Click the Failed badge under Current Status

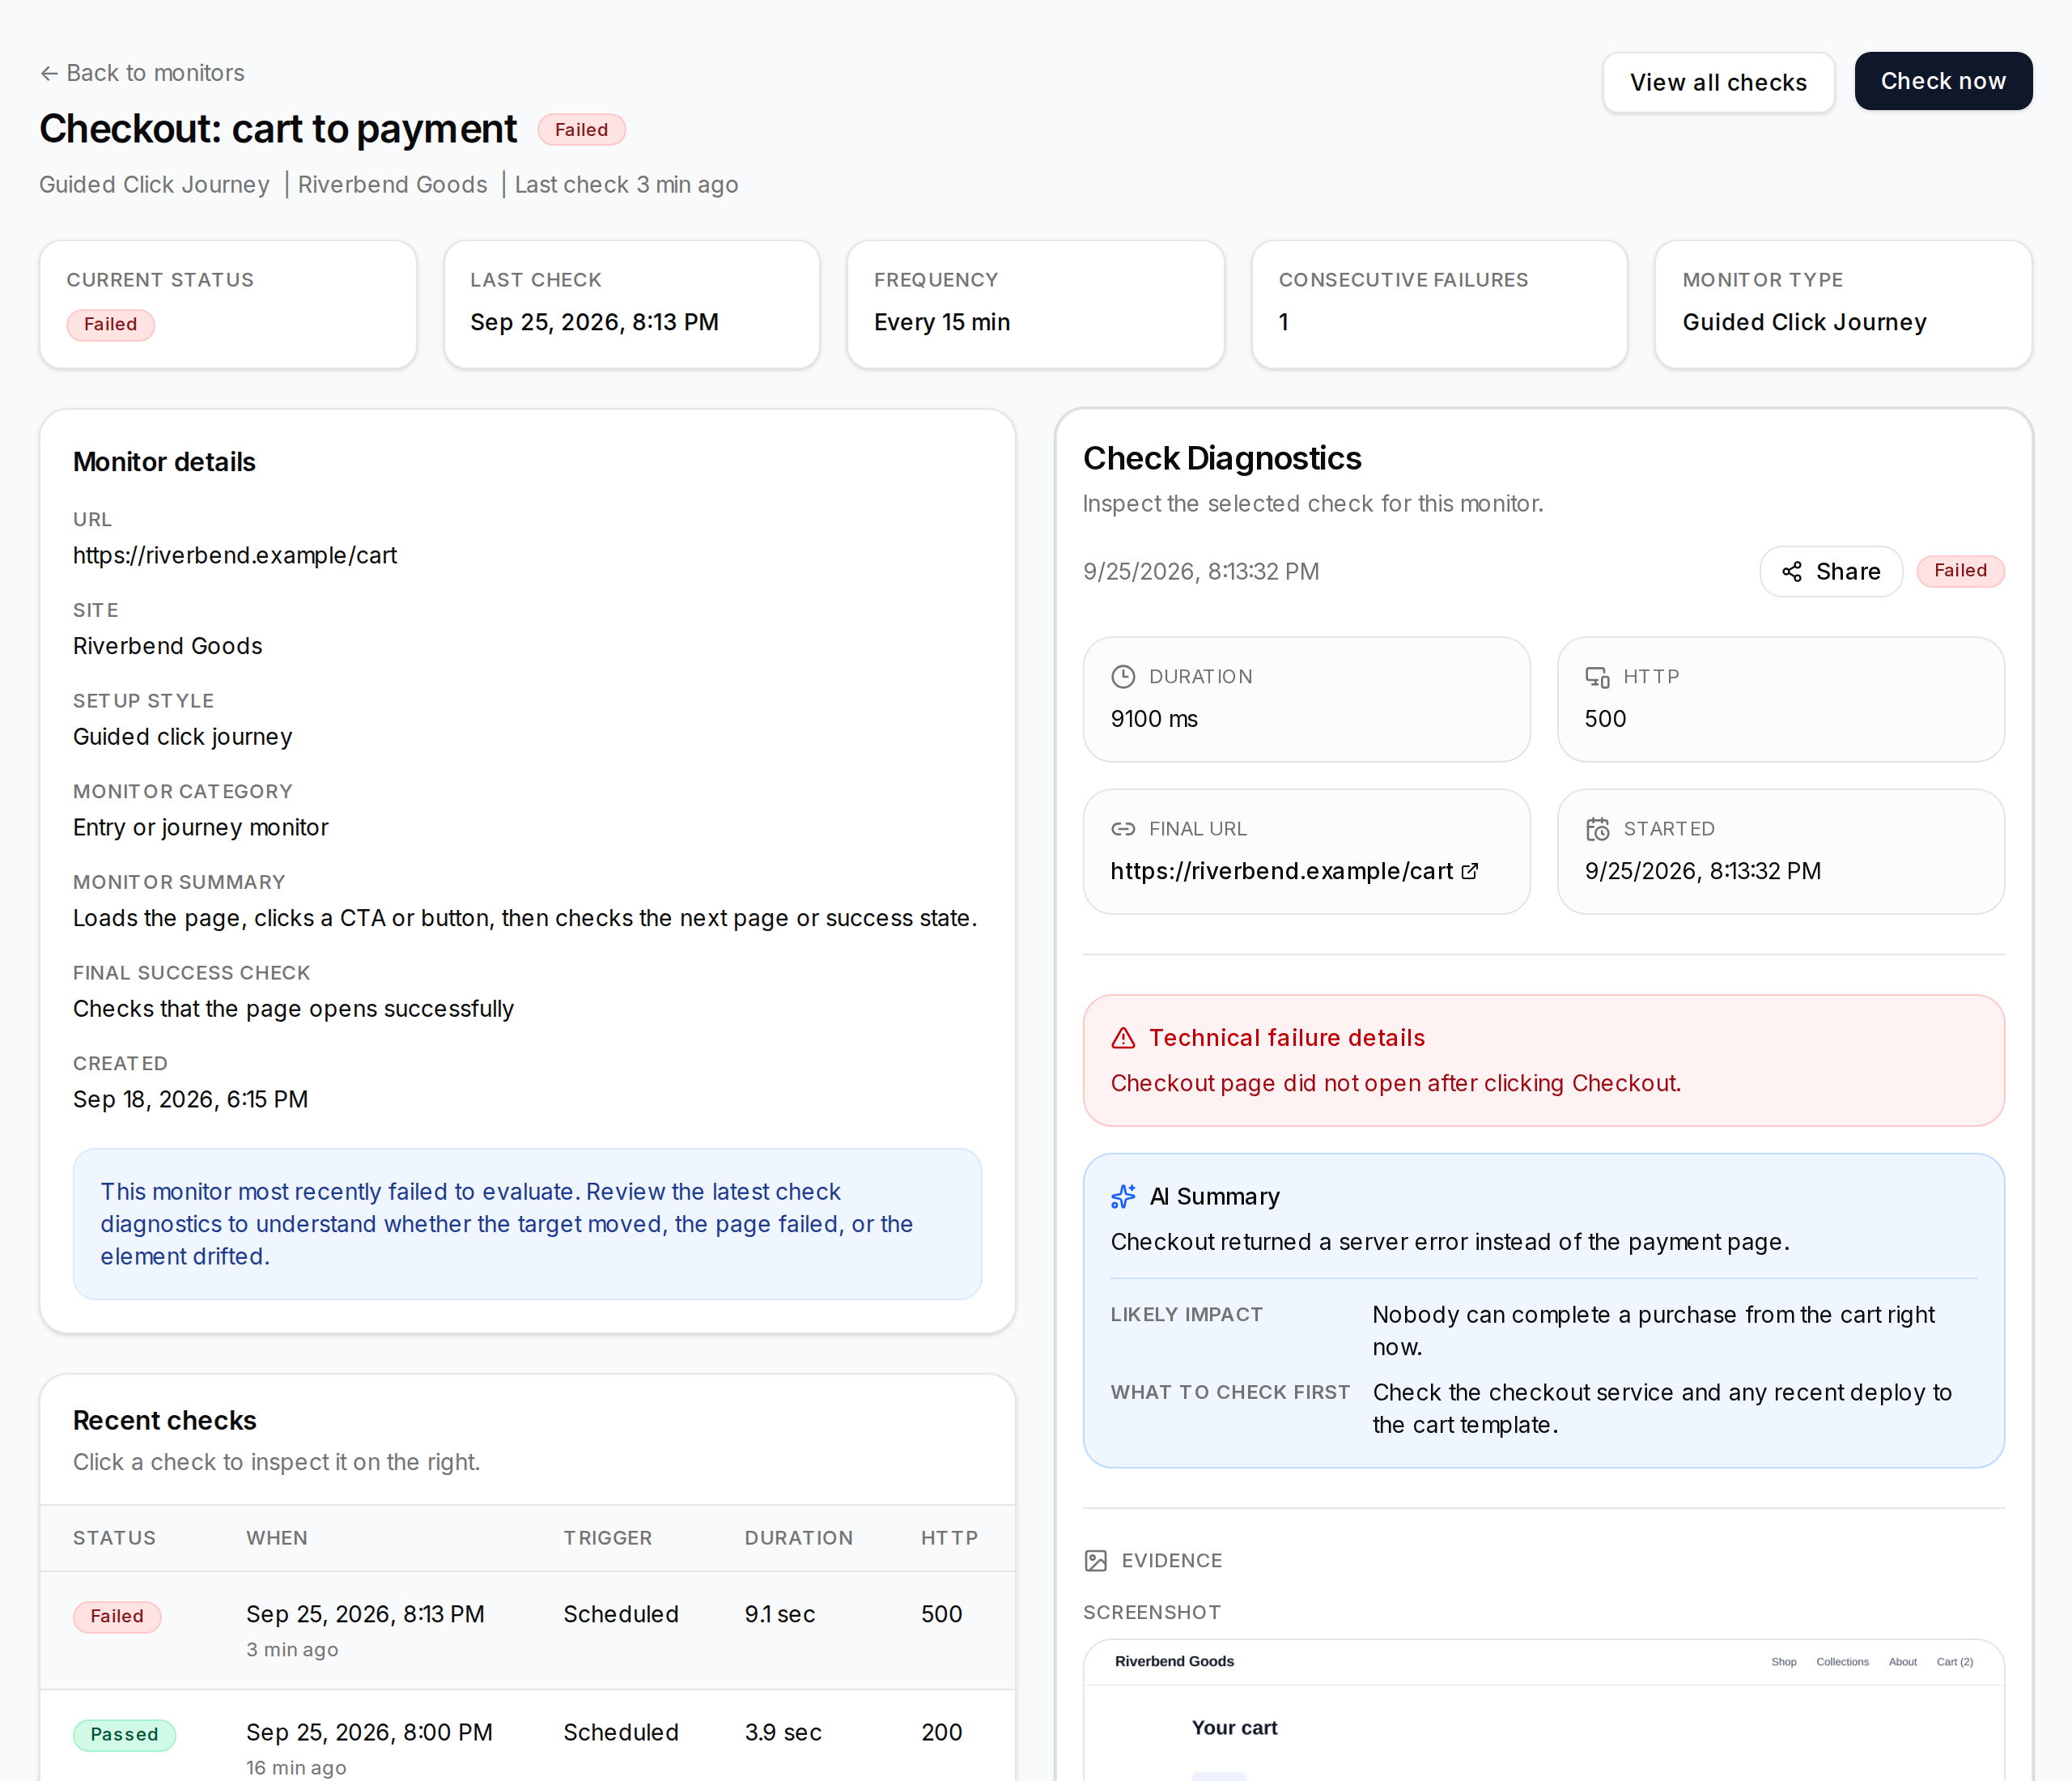click(110, 325)
